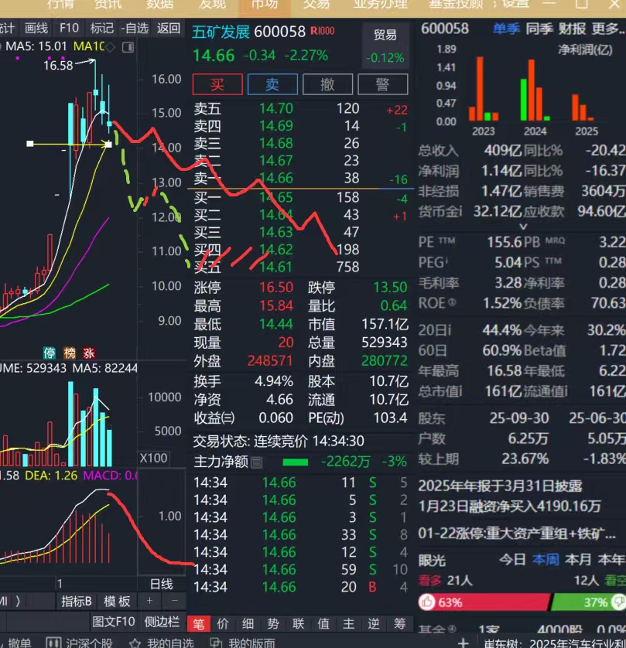Viewport: 626px width, 648px height.
Task: Select the 价 tab
Action: pos(223,623)
